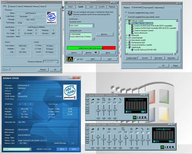Viewport: 192px width, 154px height.
Task: Click icon beside Gravis UltraSound tree entry
Action: (132, 33)
